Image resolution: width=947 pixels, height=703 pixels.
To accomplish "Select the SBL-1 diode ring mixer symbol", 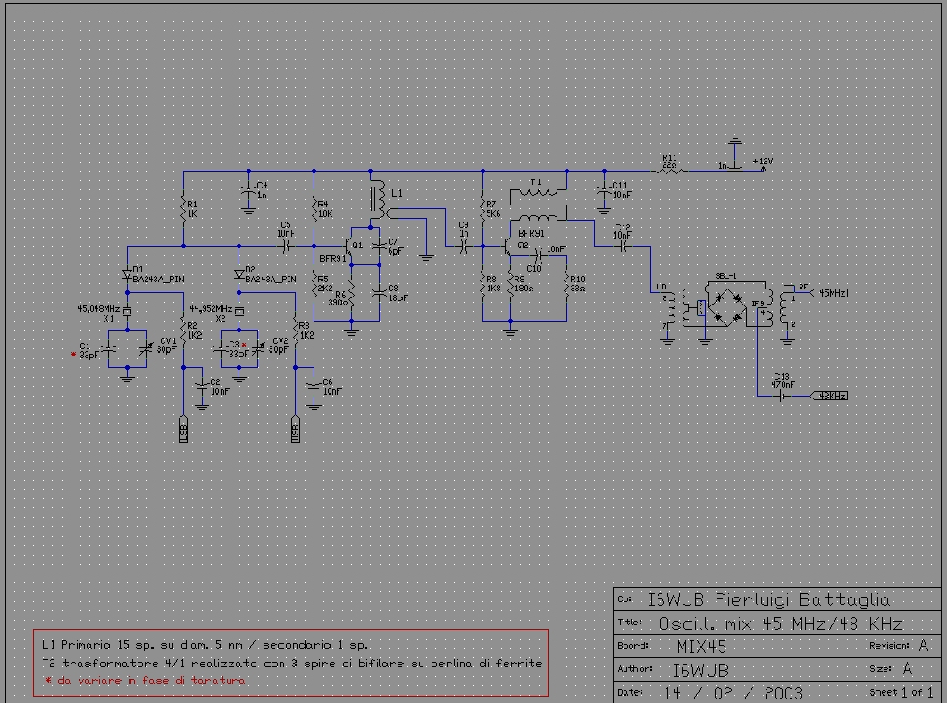I will click(x=727, y=307).
